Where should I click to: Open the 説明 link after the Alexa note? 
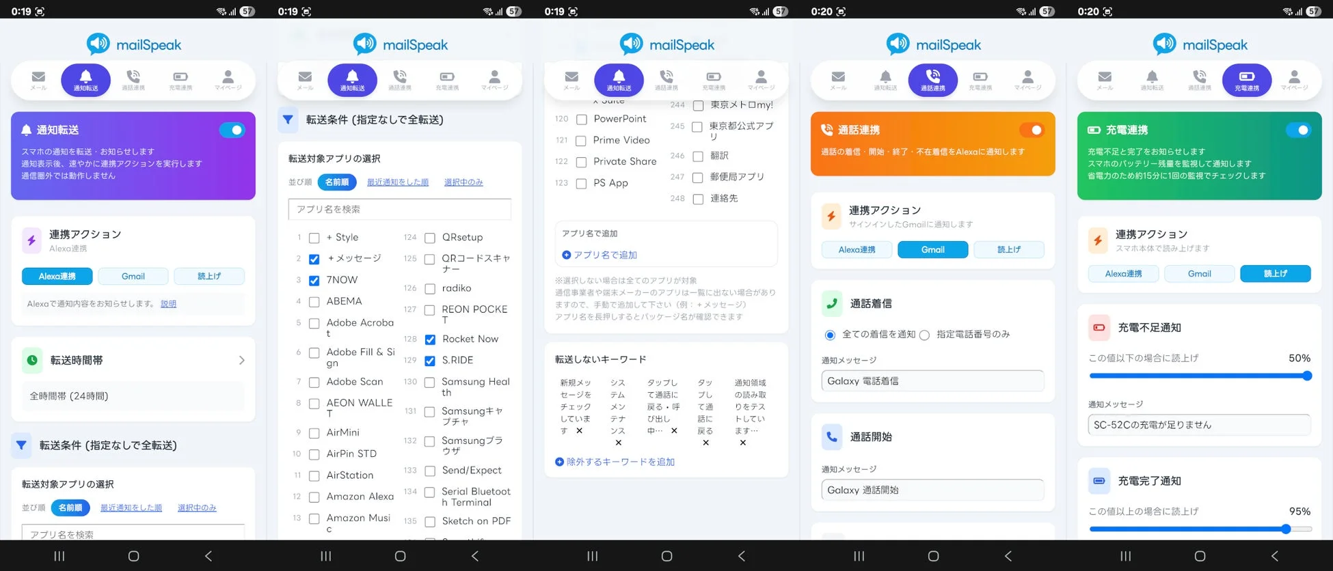(x=168, y=304)
